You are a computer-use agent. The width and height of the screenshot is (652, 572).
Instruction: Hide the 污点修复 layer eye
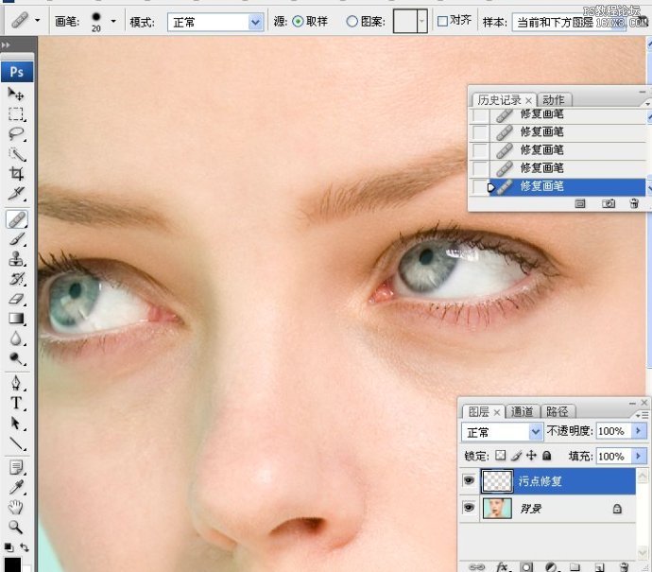[469, 480]
